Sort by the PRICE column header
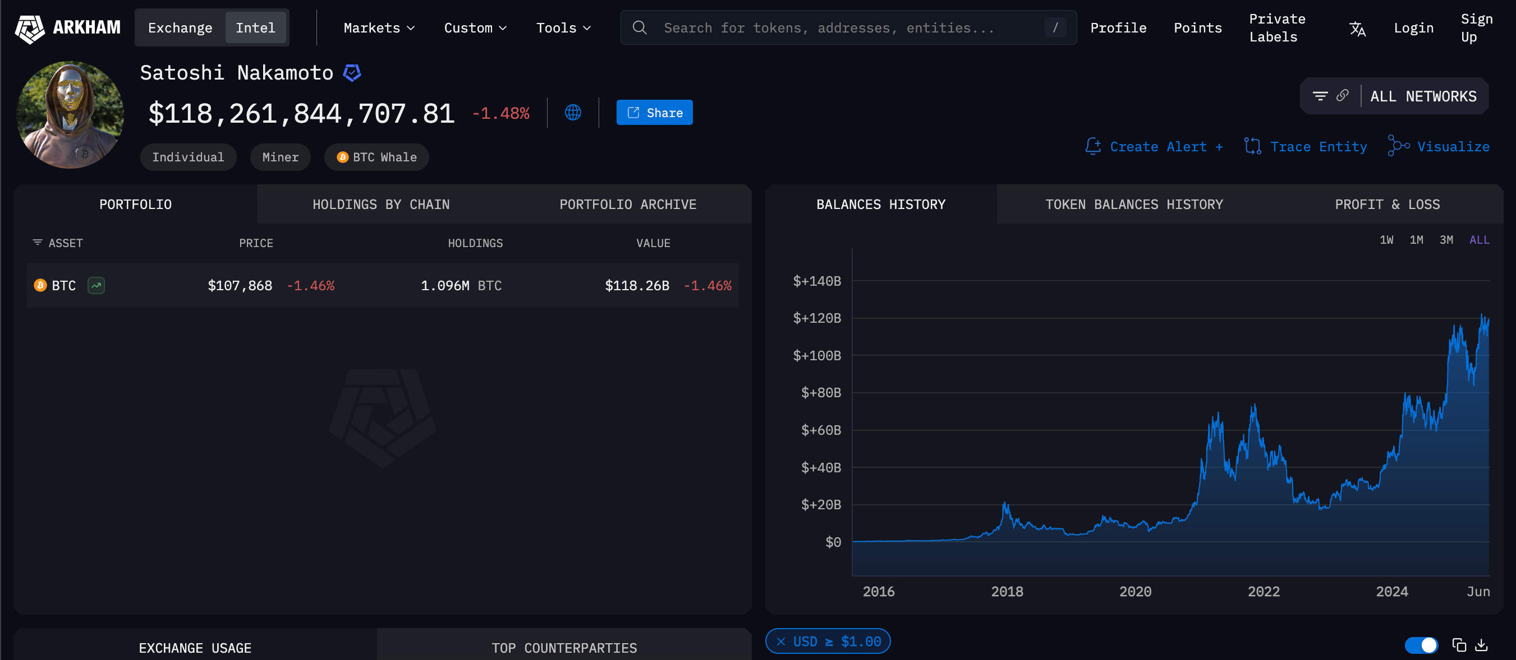1516x660 pixels. pyautogui.click(x=256, y=243)
